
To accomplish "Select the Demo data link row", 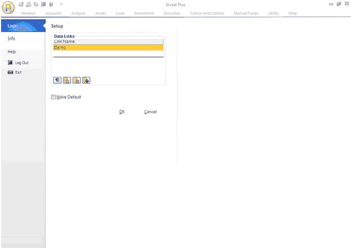I will [108, 47].
